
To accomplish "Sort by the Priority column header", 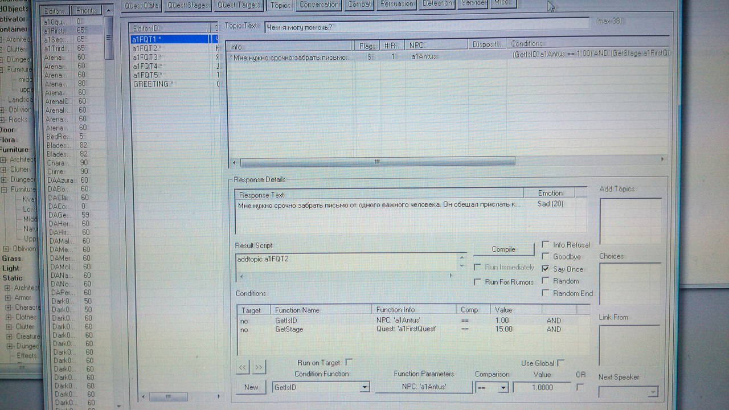I will click(x=88, y=10).
